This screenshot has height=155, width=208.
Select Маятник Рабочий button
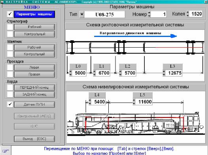click(x=34, y=47)
